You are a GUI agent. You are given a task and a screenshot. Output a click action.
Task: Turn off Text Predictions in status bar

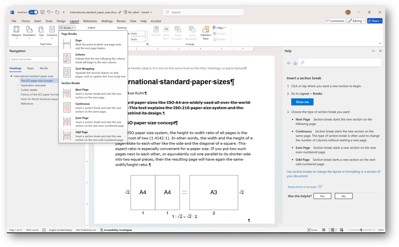click(86, 230)
